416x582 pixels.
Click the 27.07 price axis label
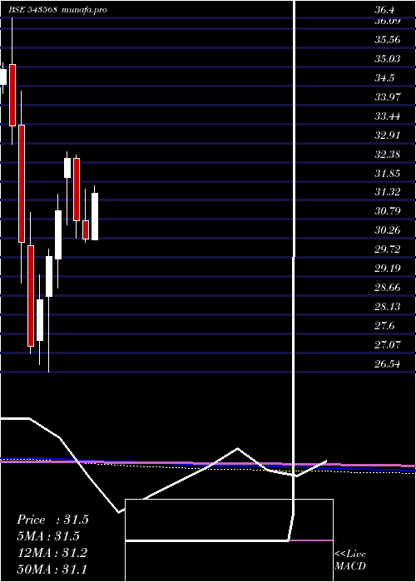pyautogui.click(x=388, y=345)
